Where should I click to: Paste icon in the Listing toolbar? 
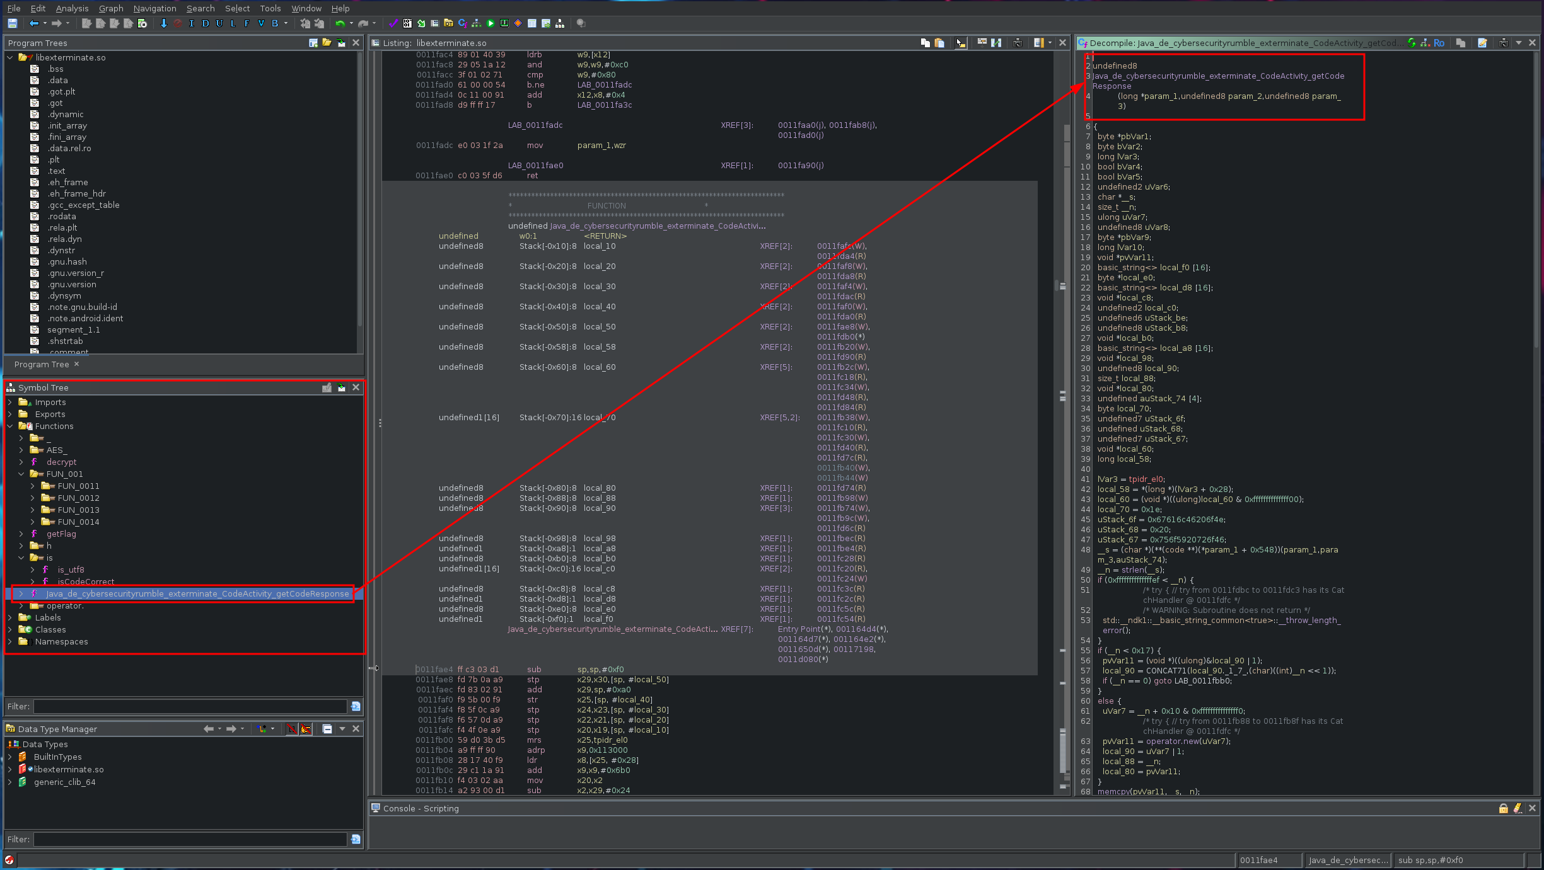939,43
